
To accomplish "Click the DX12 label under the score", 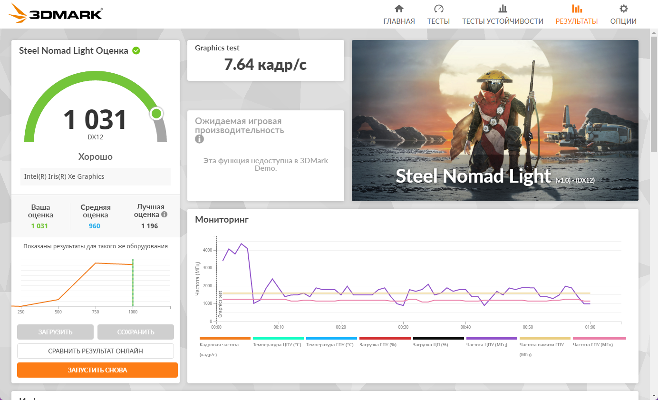I will coord(96,137).
